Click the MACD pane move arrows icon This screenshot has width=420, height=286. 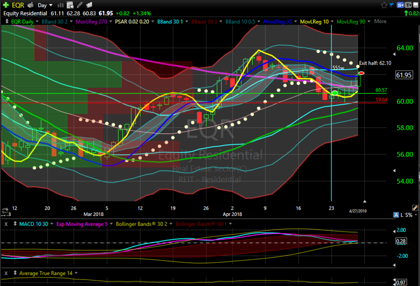(15, 223)
